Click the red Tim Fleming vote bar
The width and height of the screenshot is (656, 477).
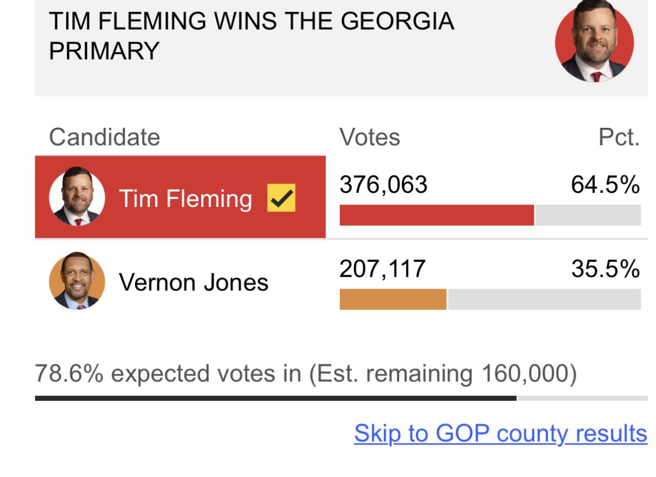click(x=437, y=215)
